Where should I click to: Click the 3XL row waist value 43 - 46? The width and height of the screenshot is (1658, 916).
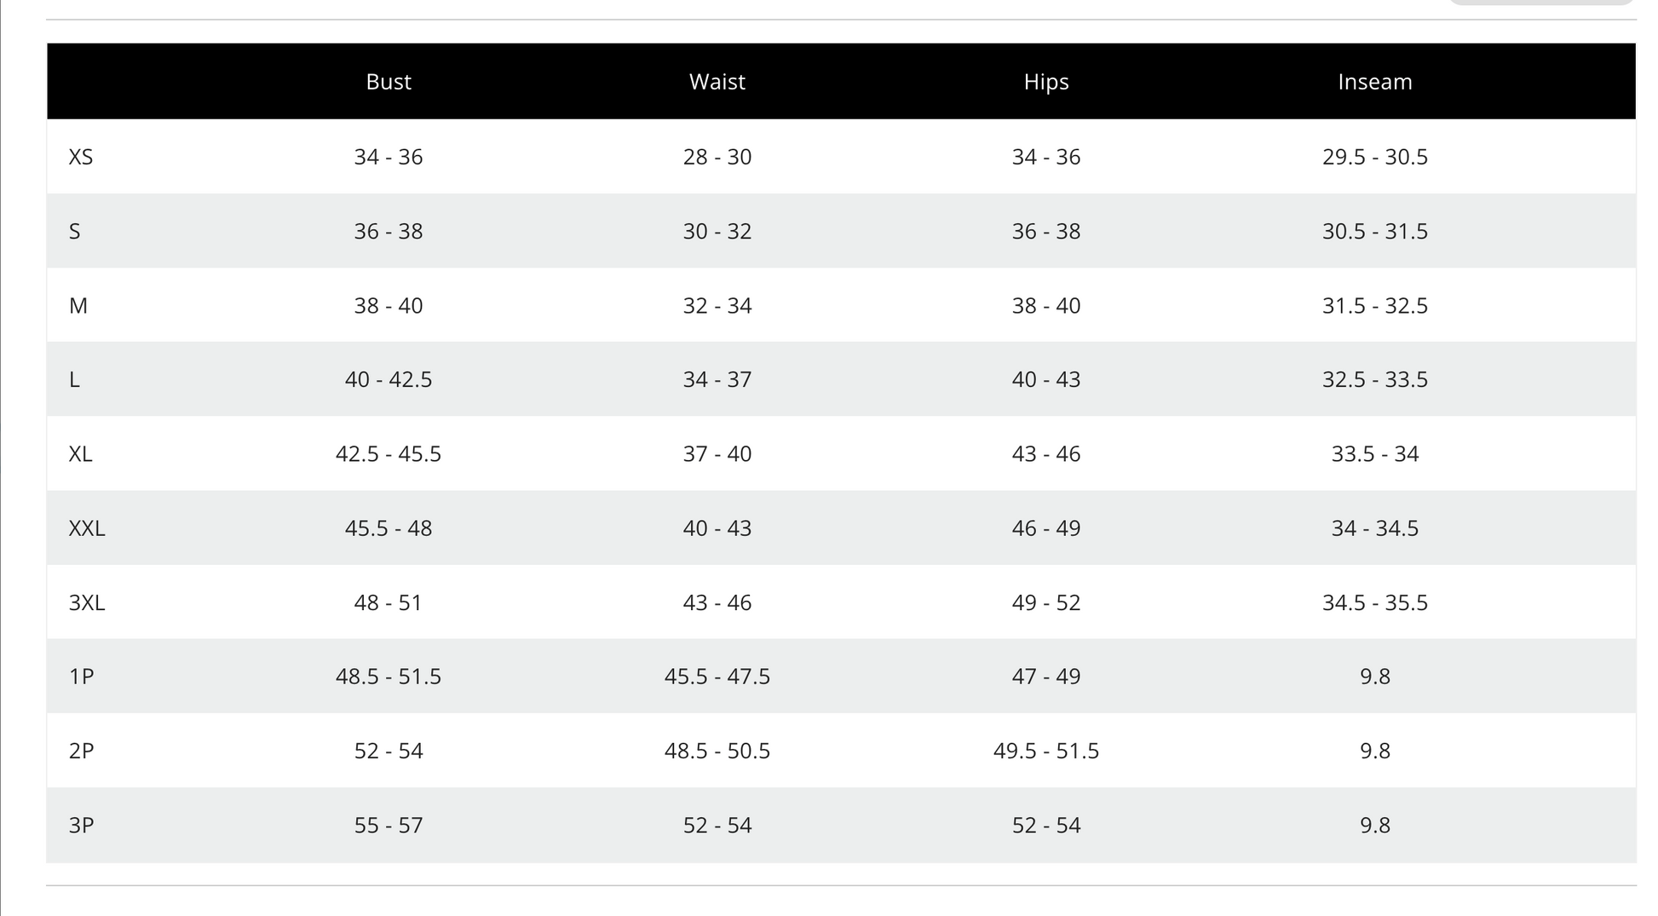717,603
